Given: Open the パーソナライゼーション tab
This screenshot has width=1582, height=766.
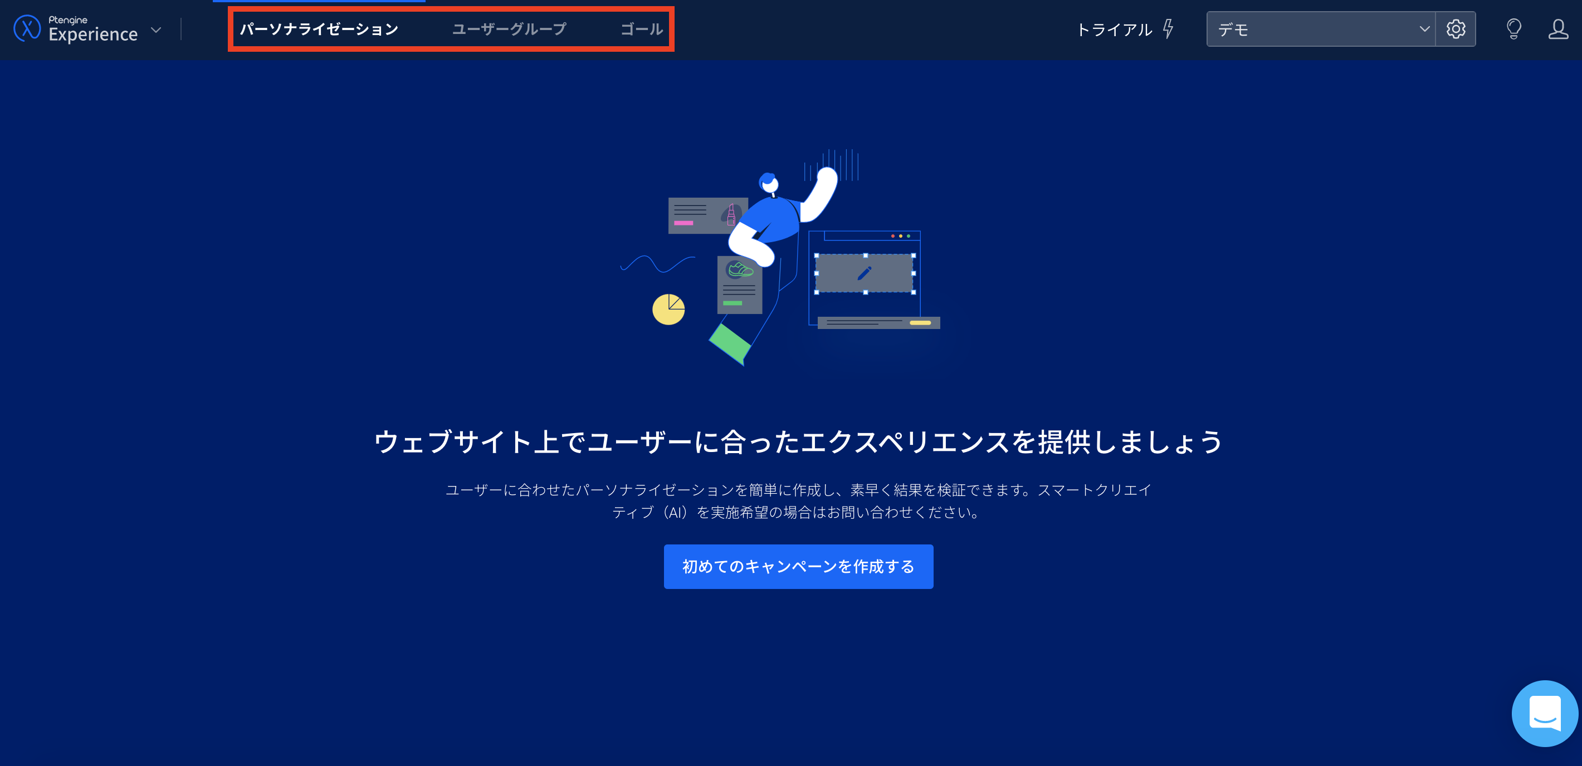Looking at the screenshot, I should tap(319, 29).
